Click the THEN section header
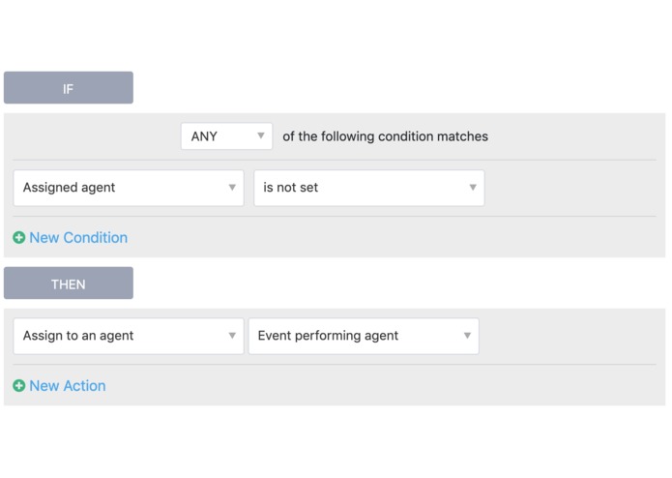672x478 pixels. 69,284
